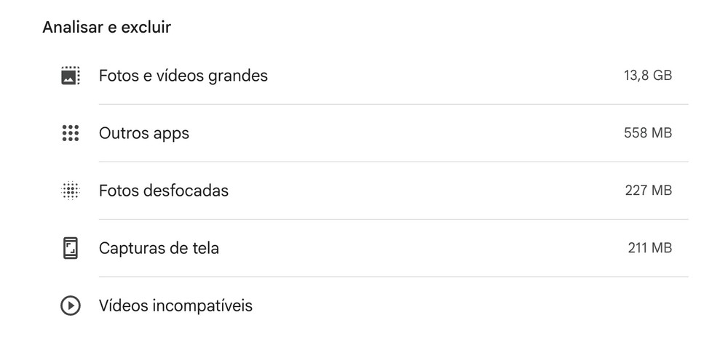Click divider line below Fotos desfocadas

[393, 219]
